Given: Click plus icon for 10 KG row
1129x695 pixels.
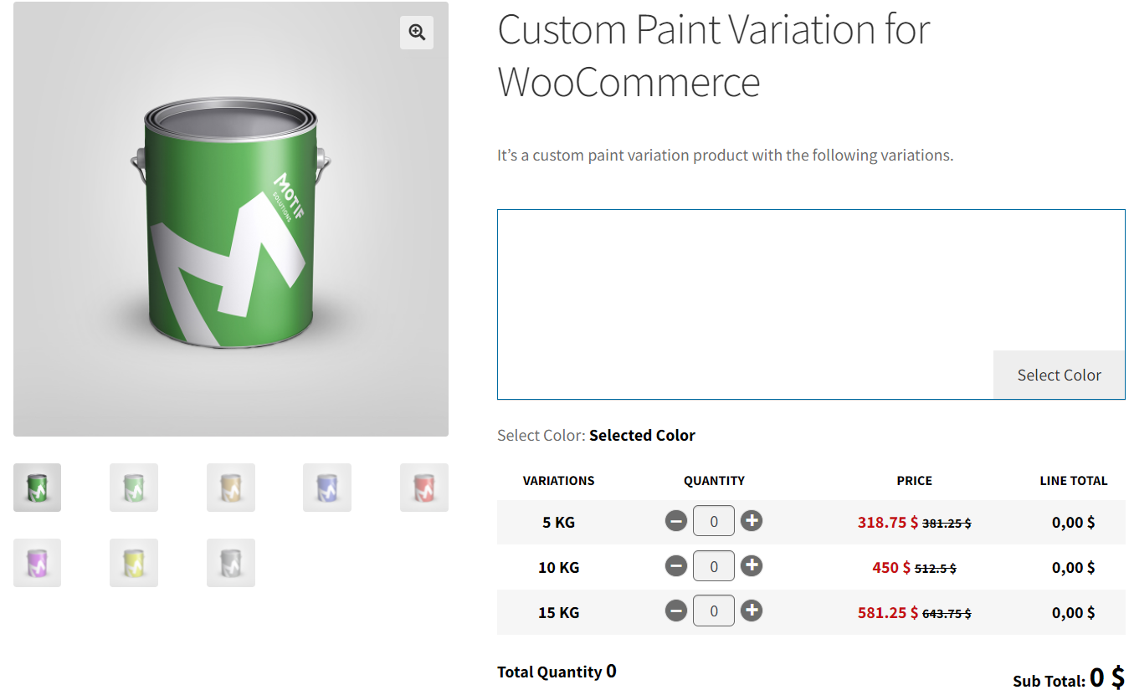Looking at the screenshot, I should tap(752, 566).
